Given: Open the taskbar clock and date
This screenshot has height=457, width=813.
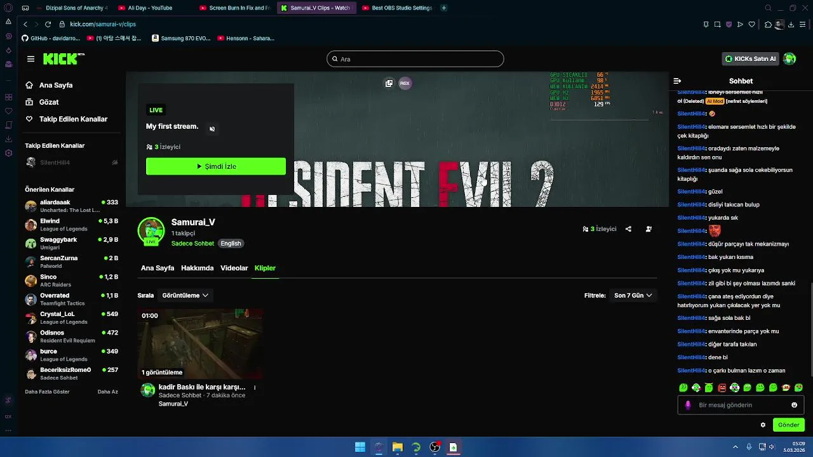Looking at the screenshot, I should 795,447.
